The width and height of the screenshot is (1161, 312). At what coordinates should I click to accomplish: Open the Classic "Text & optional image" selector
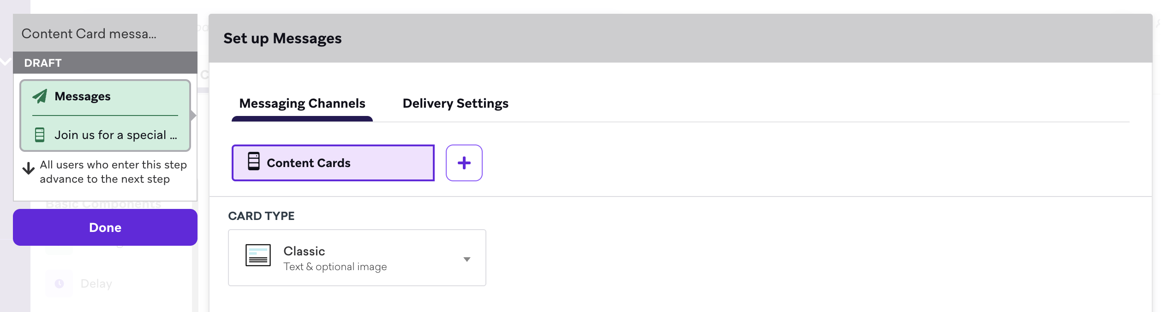point(357,258)
